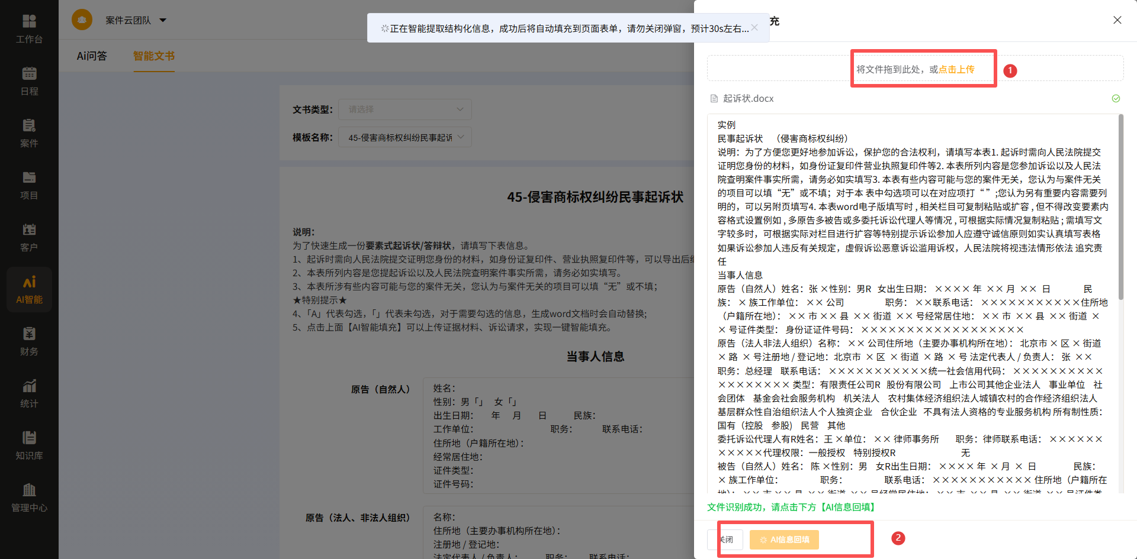This screenshot has height=559, width=1137.
Task: Click the green success checkmark for 起诉状.docx
Action: [x=1117, y=98]
